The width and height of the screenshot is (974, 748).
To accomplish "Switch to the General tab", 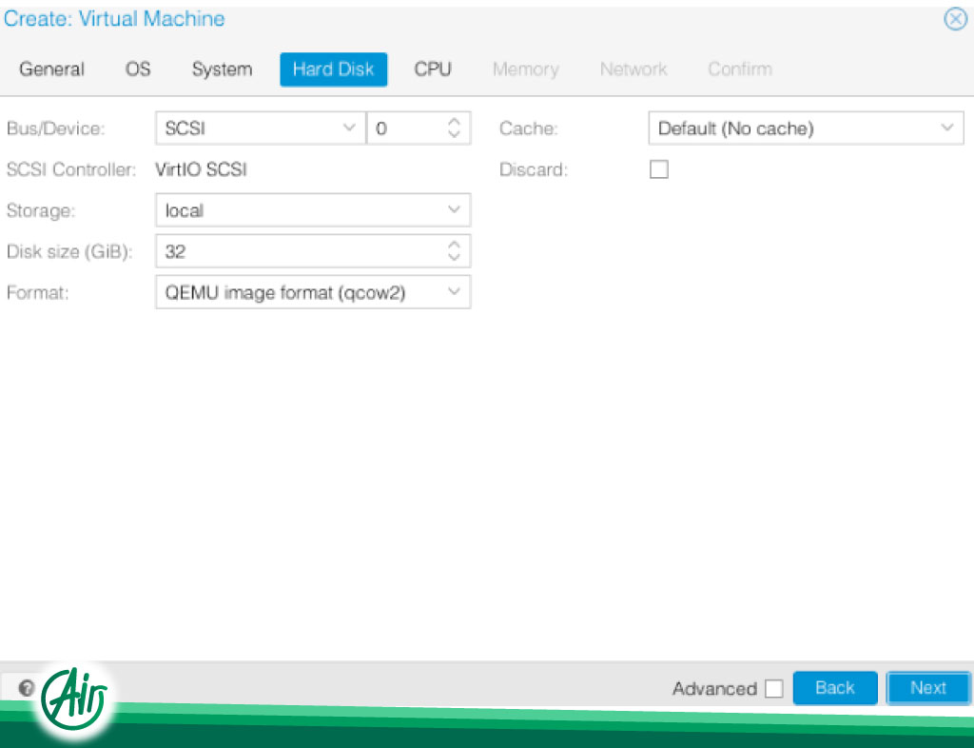I will 51,69.
